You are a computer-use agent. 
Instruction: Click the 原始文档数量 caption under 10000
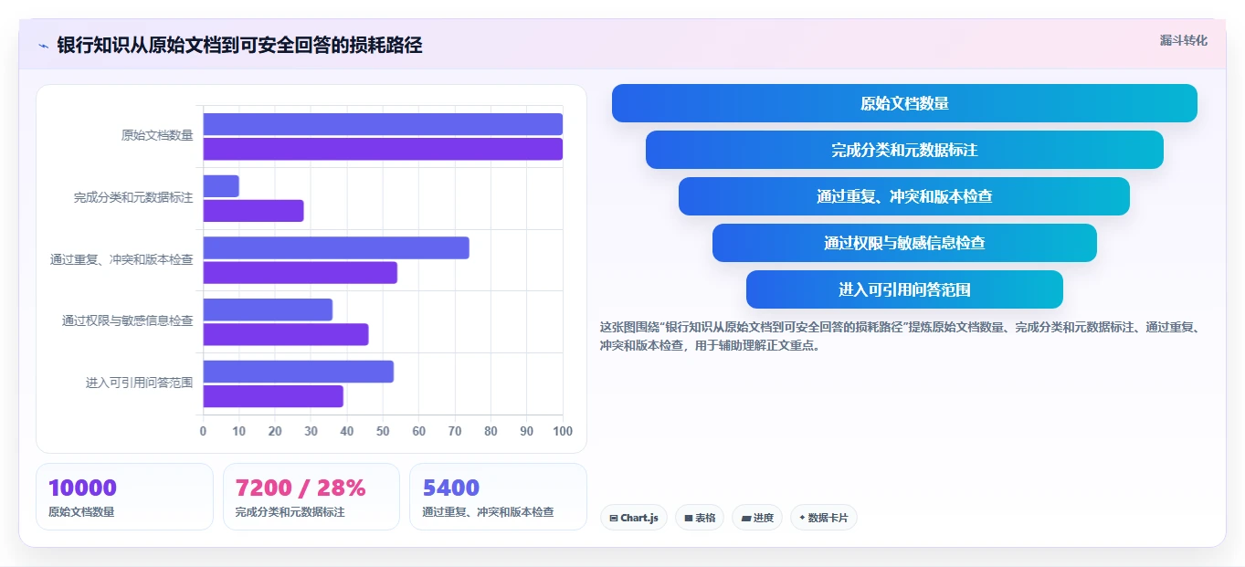point(82,512)
